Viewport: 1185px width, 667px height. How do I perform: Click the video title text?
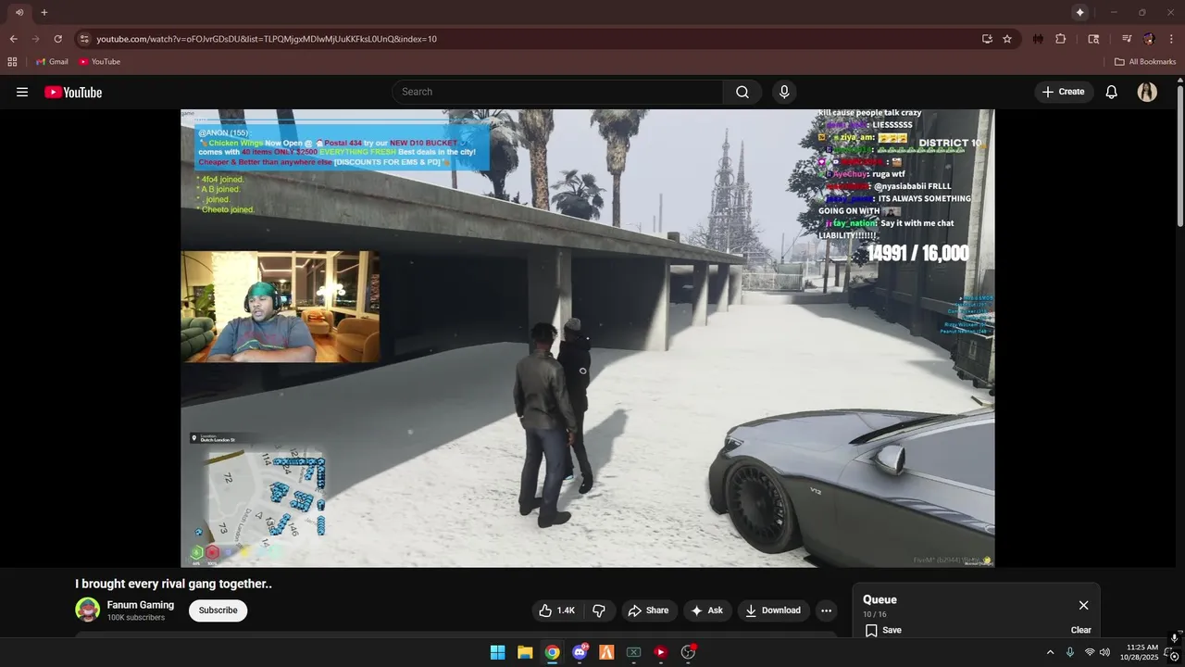173,584
